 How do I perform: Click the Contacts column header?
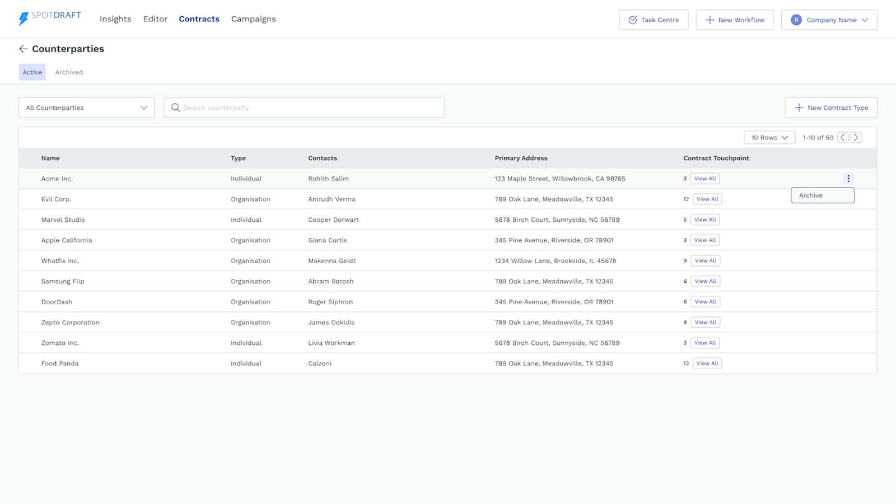point(323,158)
